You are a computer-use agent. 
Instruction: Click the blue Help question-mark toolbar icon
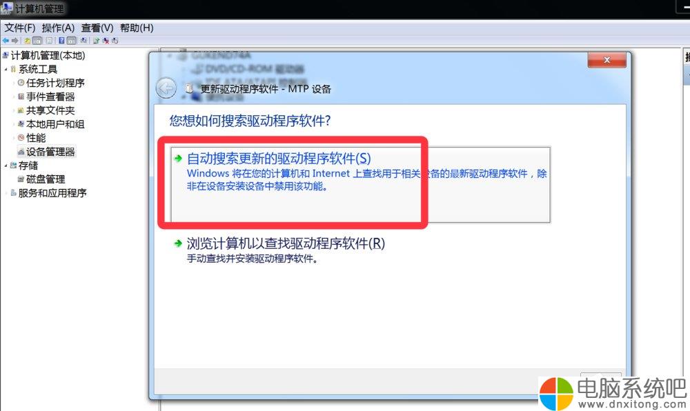[x=61, y=41]
